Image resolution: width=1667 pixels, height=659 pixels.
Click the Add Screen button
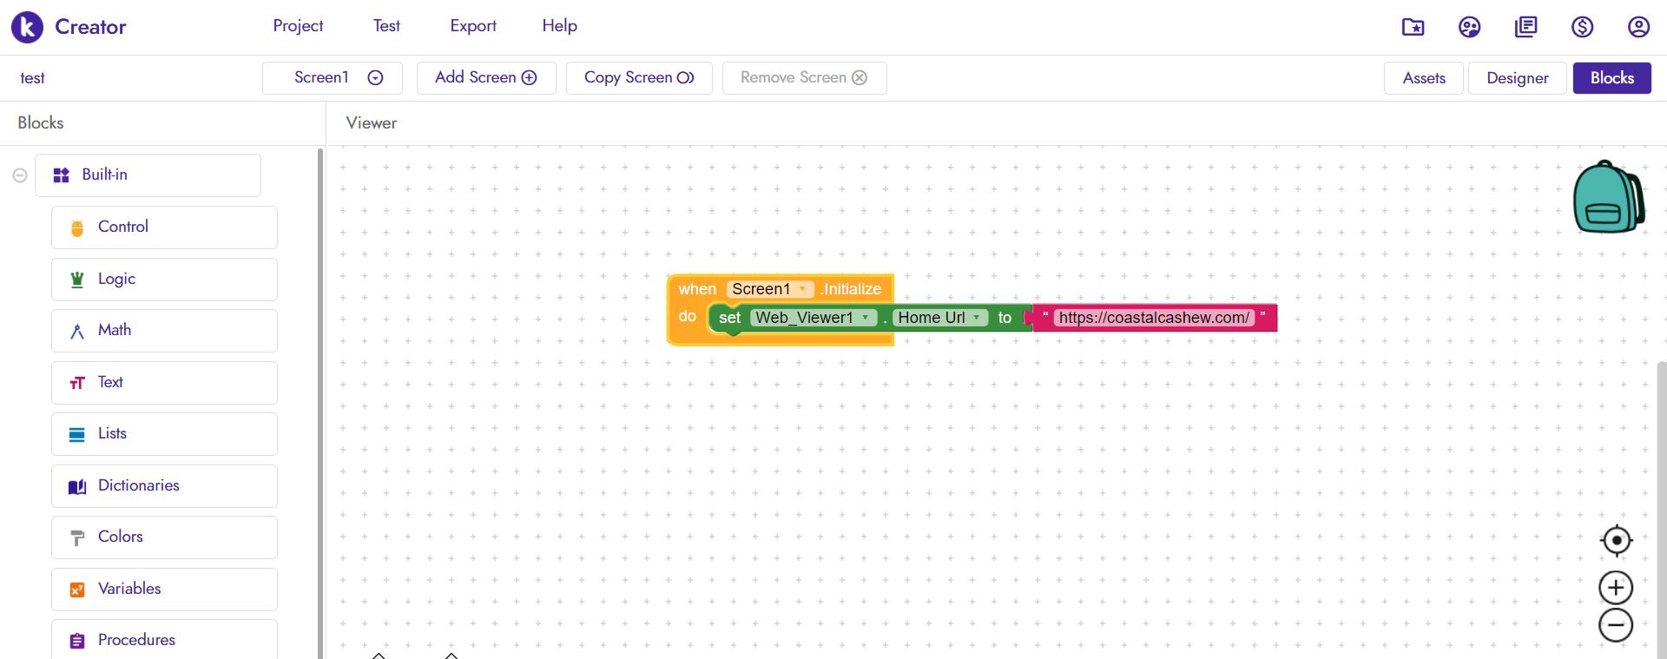(485, 78)
